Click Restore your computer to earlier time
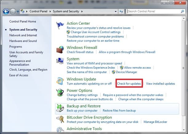 93,41
